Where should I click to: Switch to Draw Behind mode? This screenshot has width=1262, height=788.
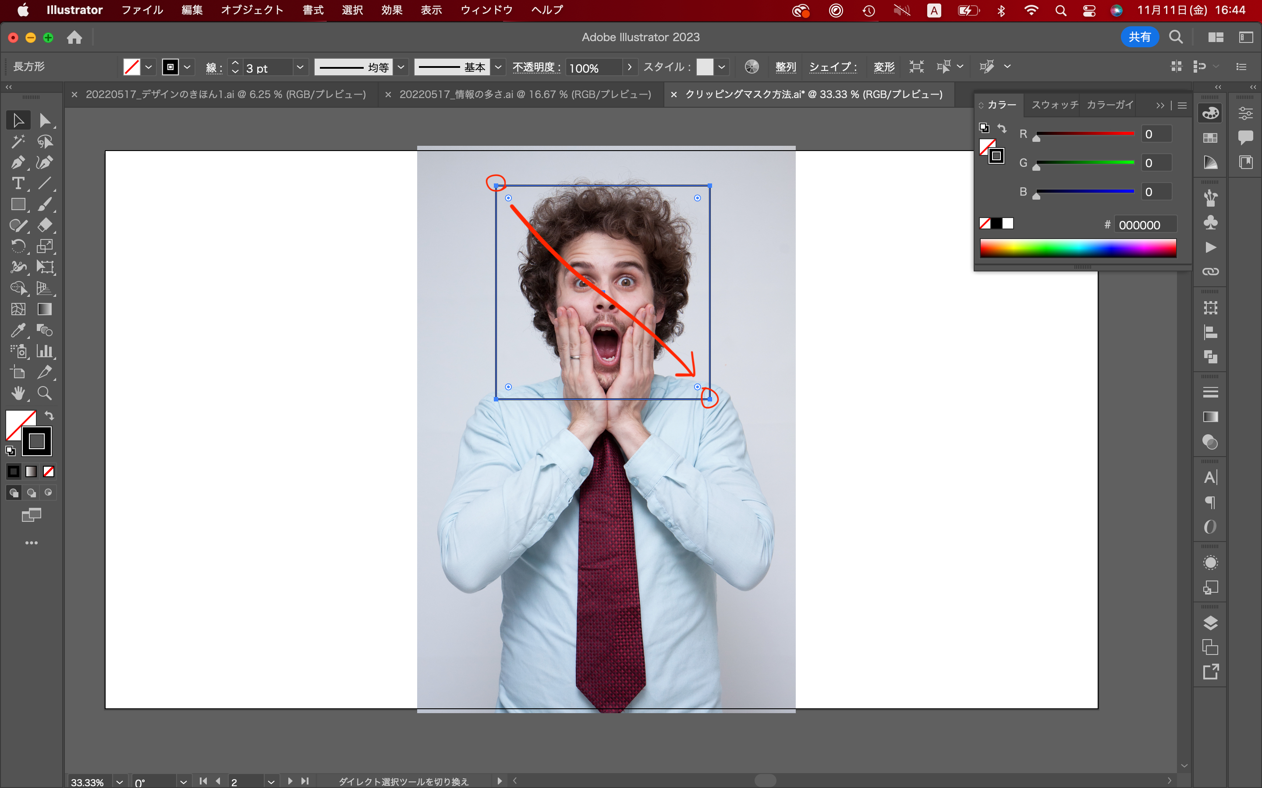click(x=31, y=492)
